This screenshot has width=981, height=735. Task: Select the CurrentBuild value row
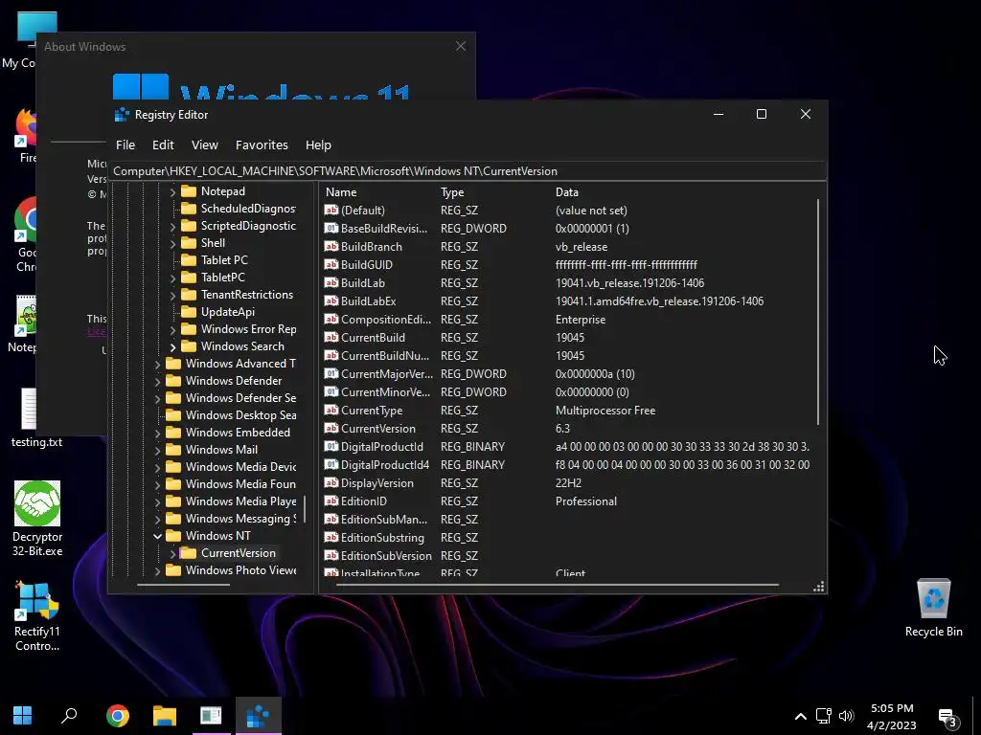[568, 338]
